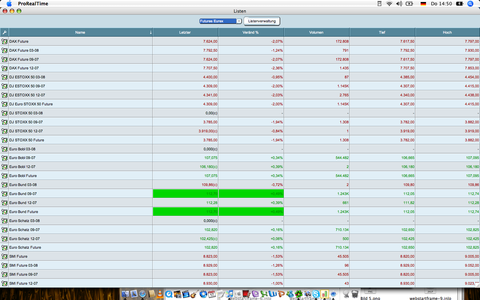
Task: Open Spotlight search in the menu bar
Action: (x=470, y=4)
